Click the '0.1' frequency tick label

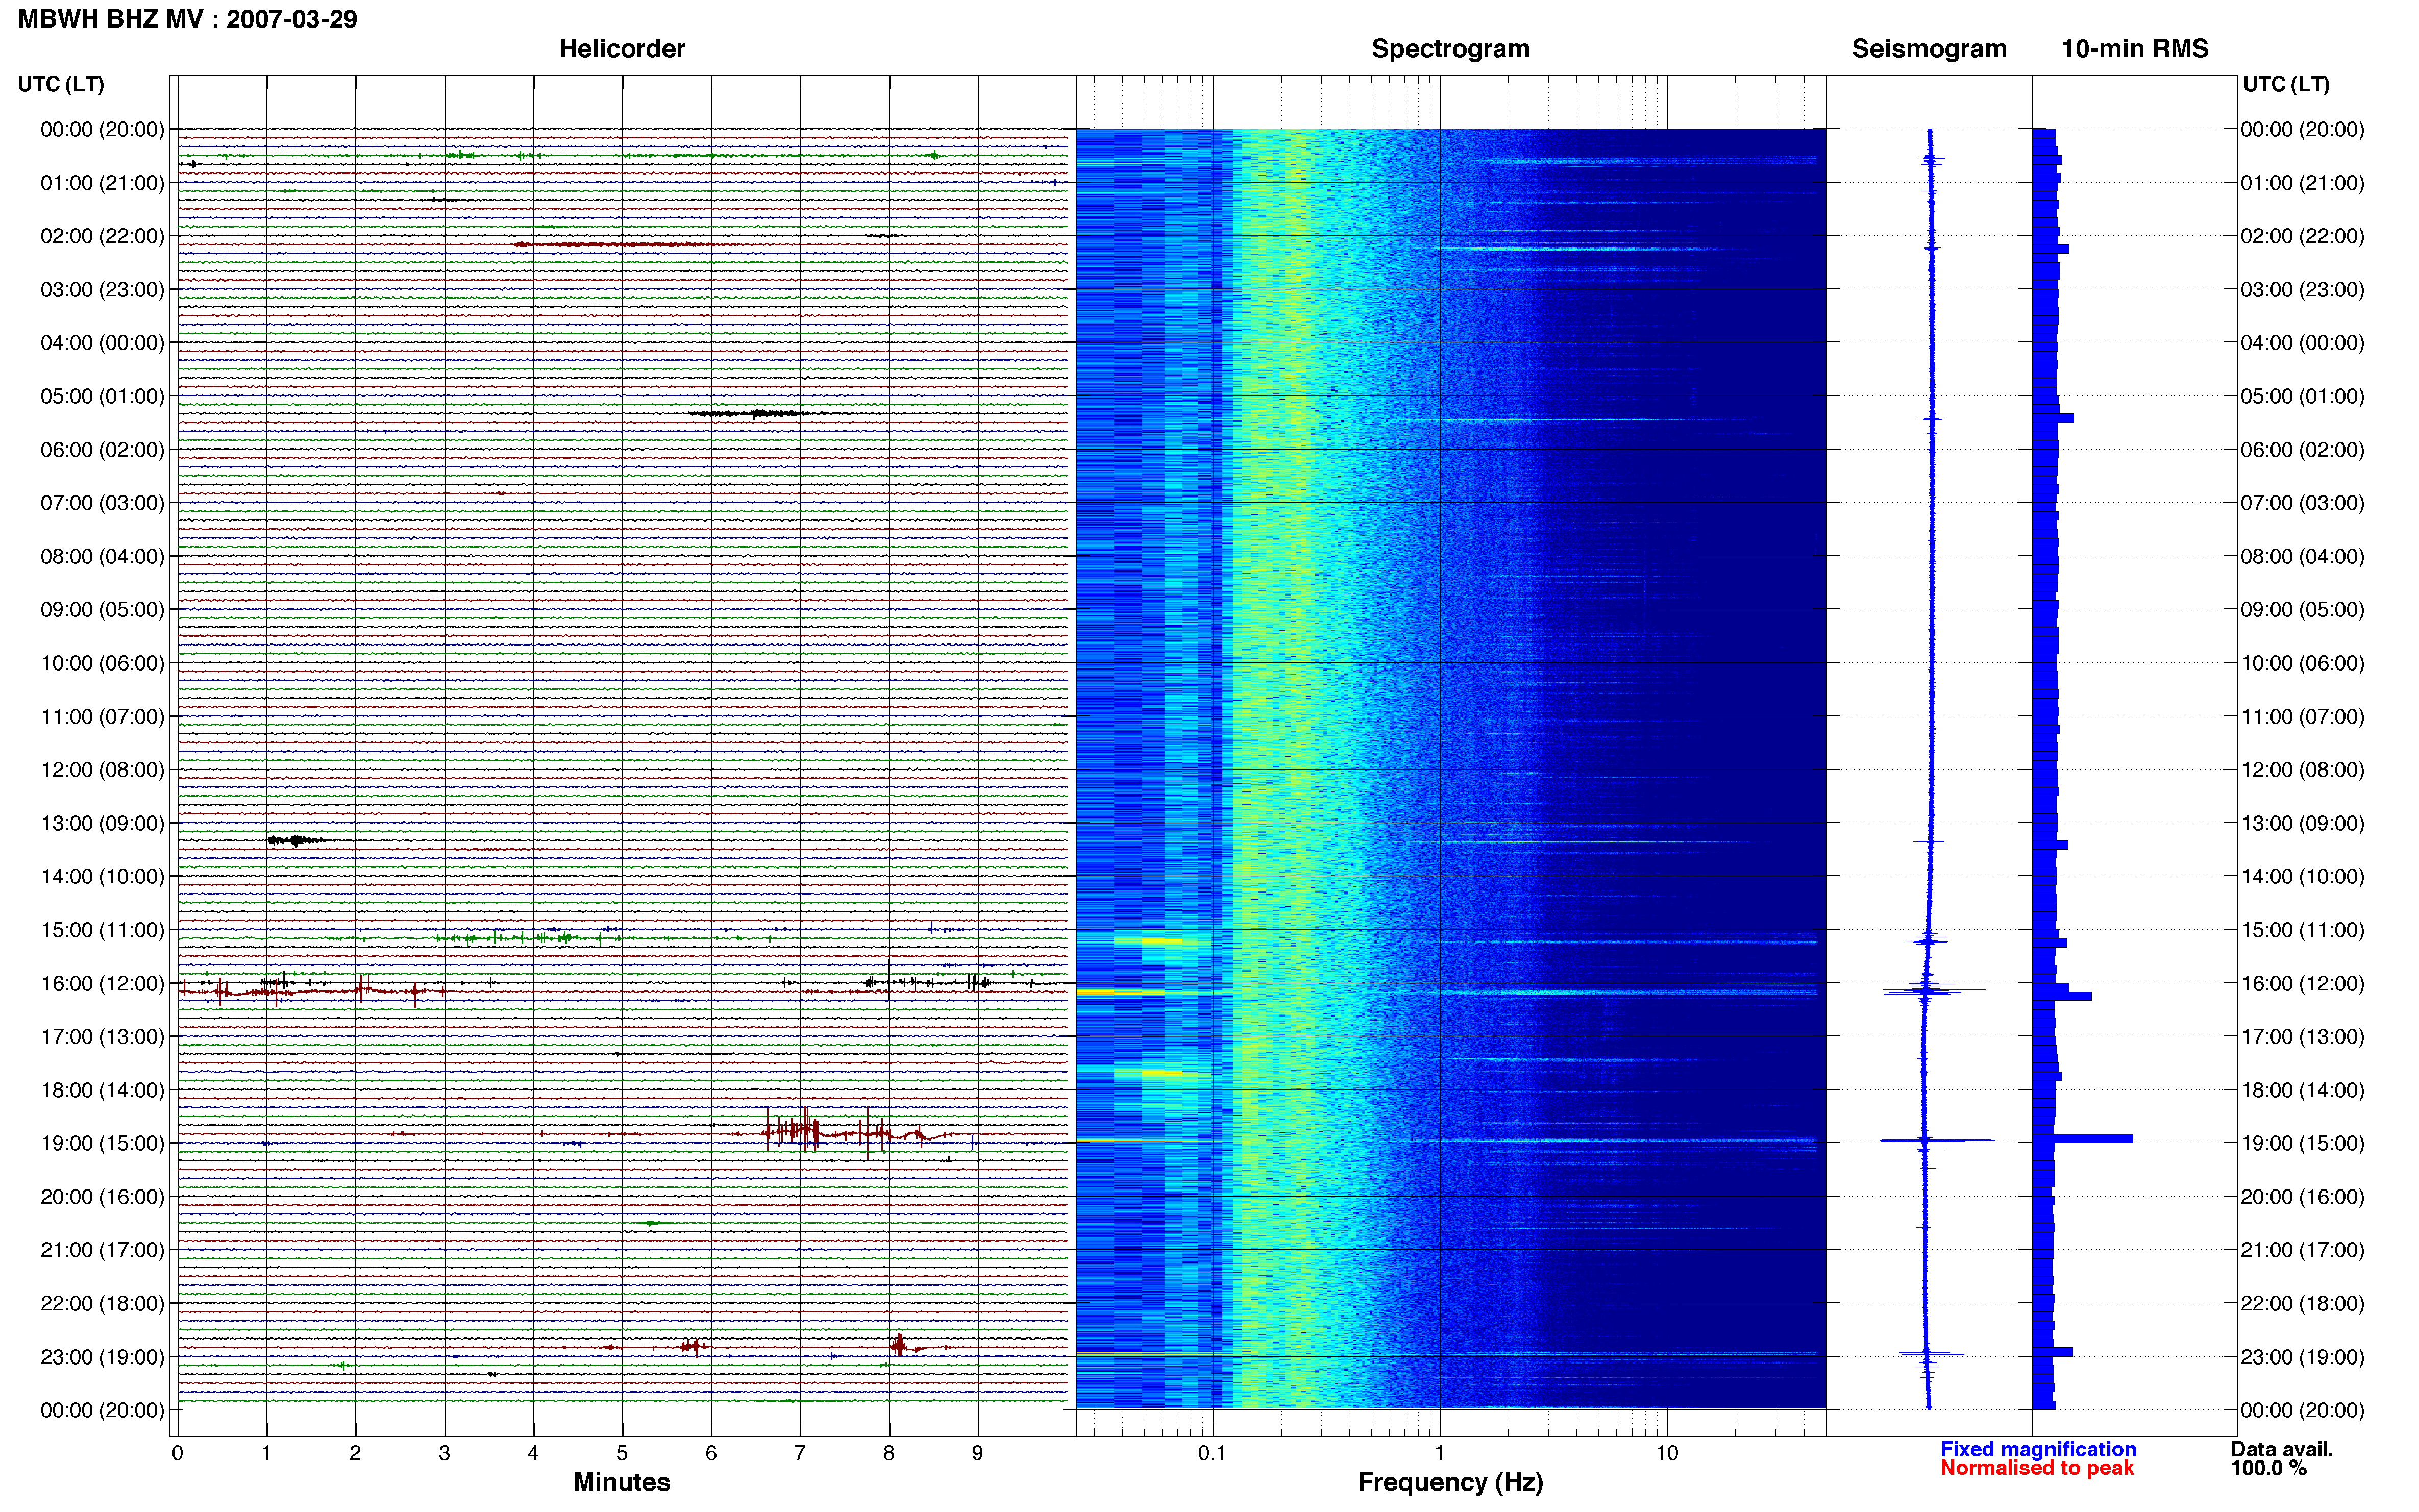click(1212, 1453)
